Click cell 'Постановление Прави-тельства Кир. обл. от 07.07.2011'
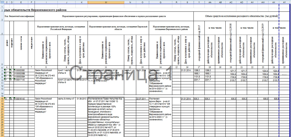Screen dimensions: 291x137 point(106,117)
